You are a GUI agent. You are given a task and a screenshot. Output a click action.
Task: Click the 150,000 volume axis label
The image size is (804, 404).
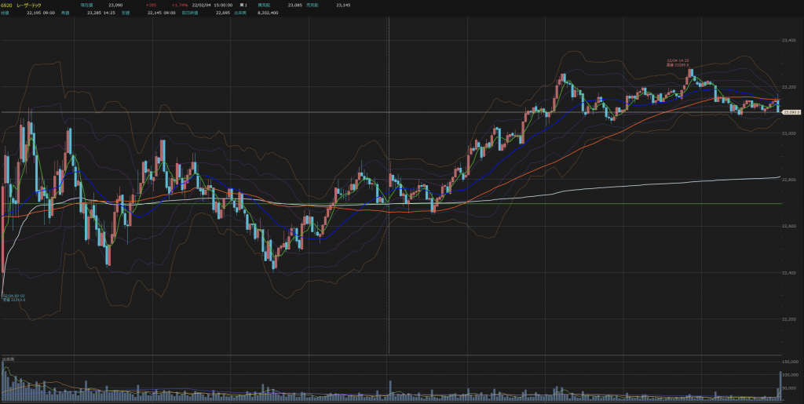click(790, 362)
